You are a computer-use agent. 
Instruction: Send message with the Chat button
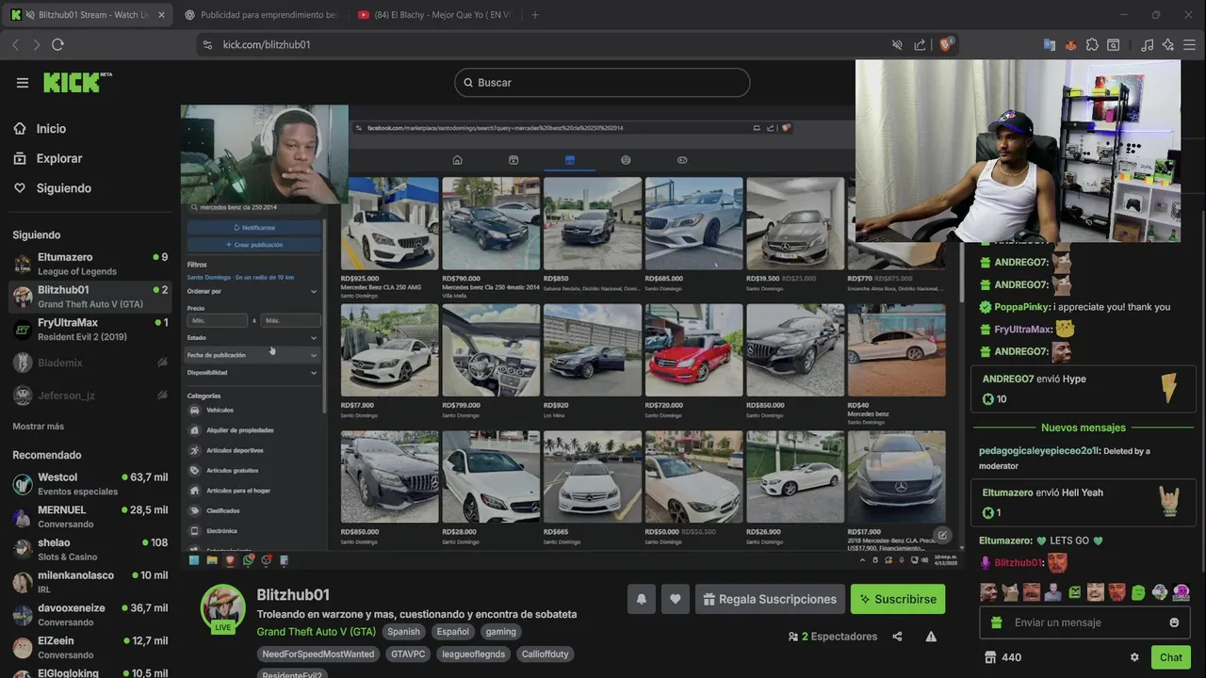click(x=1171, y=657)
